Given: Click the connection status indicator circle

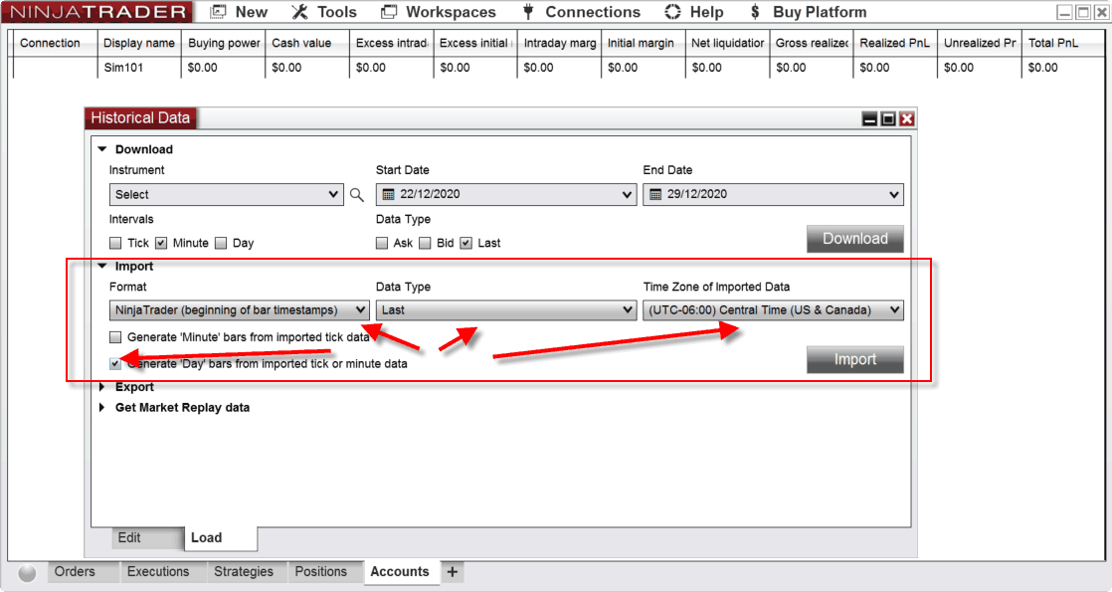Looking at the screenshot, I should tap(27, 573).
